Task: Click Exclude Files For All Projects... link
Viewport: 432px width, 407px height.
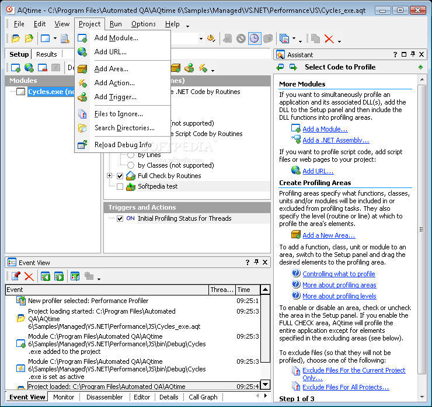Action: (x=346, y=387)
